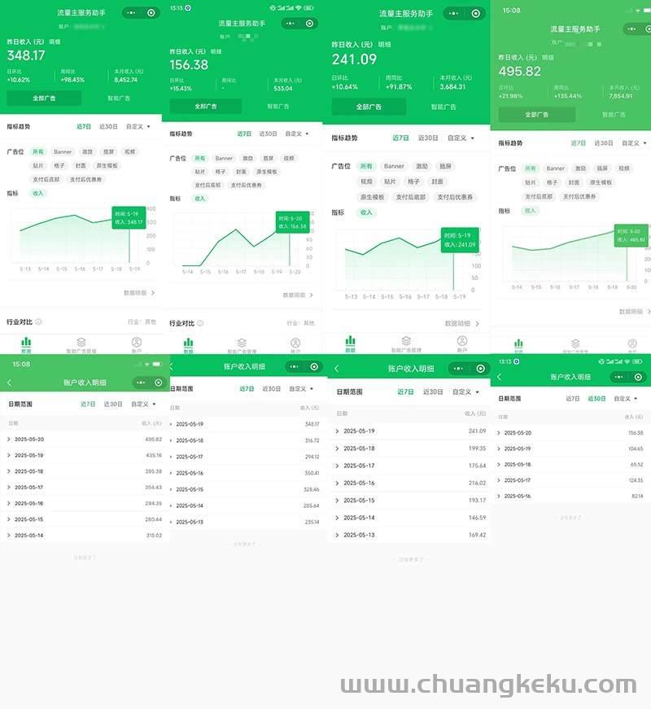This screenshot has width=651, height=709.
Task: Go back from the income list showing 495.82
Action: point(9,383)
